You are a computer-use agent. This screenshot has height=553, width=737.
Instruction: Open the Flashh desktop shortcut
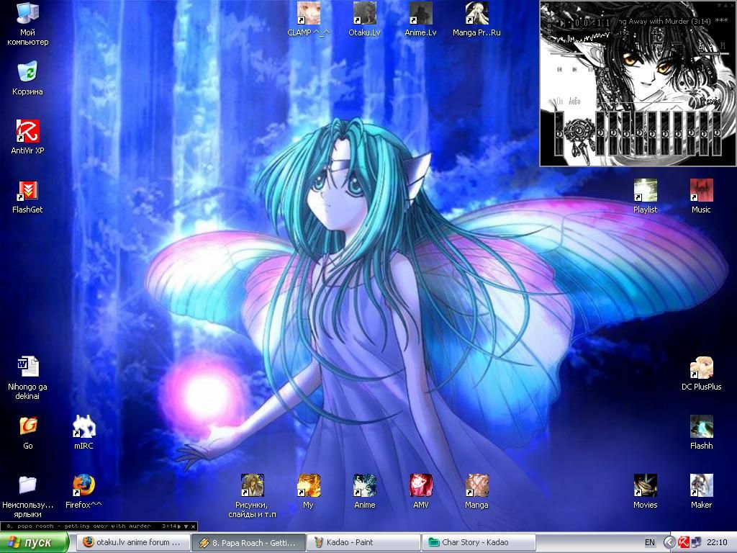pos(701,433)
